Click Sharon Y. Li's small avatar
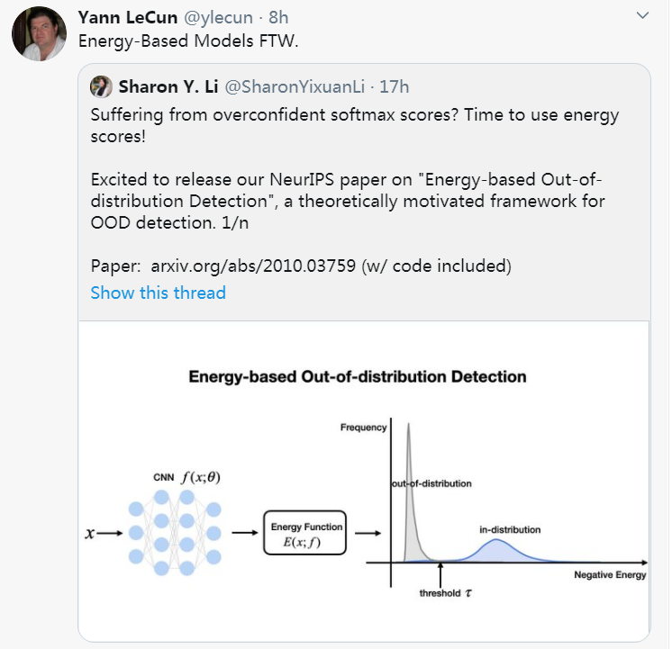Viewport: 672px width, 649px height. [x=101, y=86]
